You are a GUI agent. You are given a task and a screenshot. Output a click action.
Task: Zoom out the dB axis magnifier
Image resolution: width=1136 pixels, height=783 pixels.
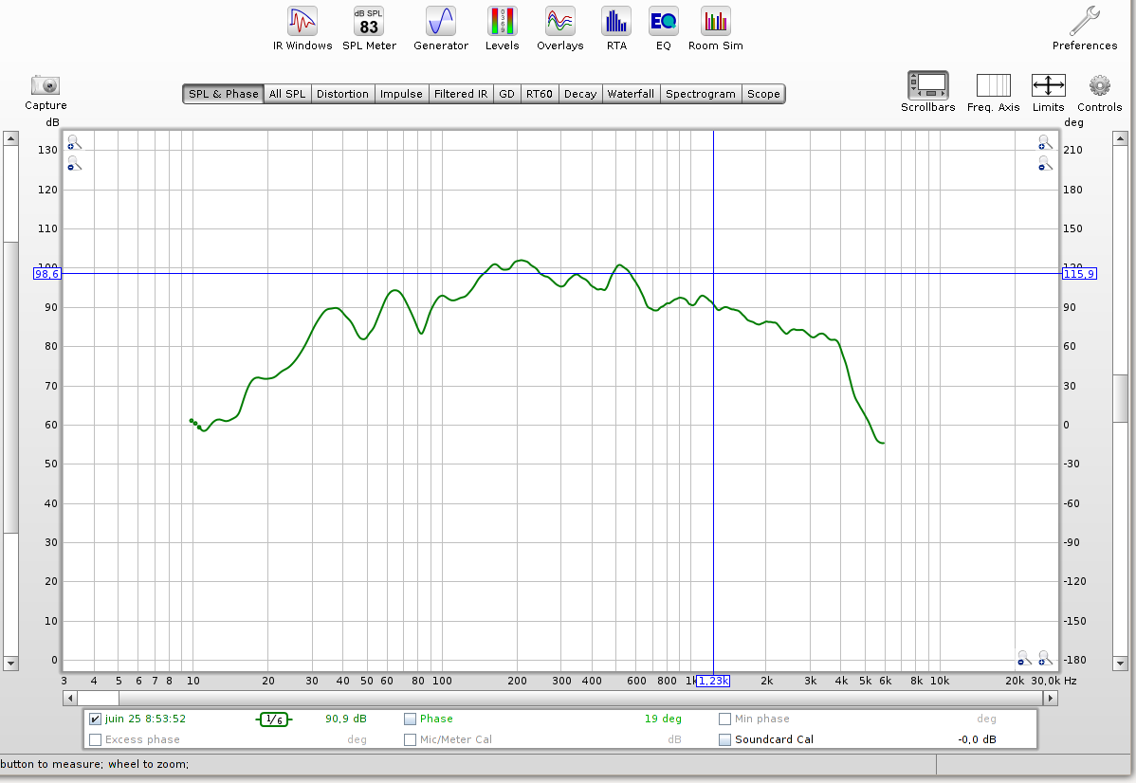[x=74, y=164]
